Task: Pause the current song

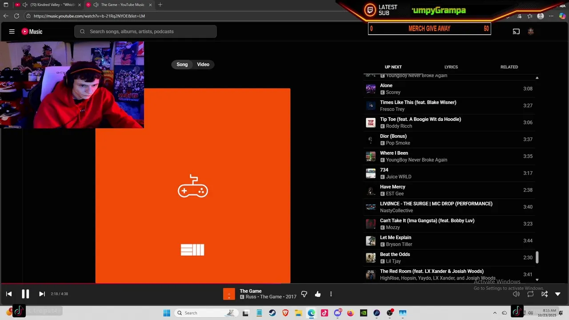Action: click(x=25, y=294)
